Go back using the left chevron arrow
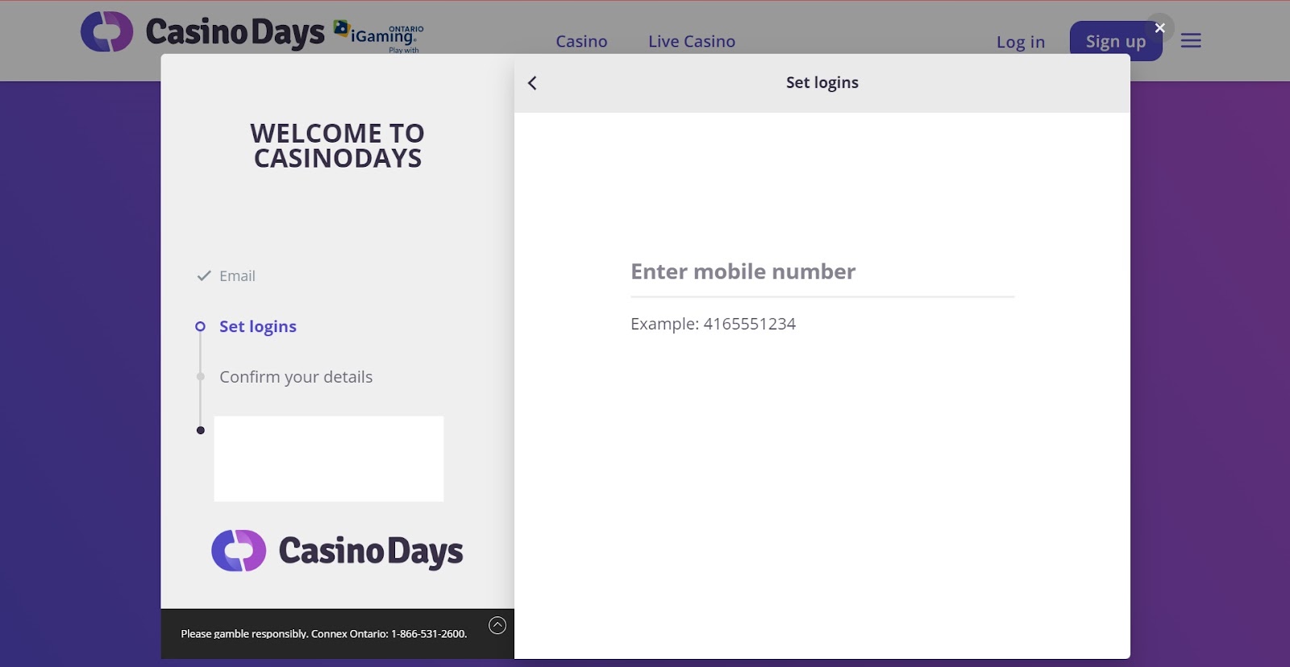Image resolution: width=1290 pixels, height=667 pixels. pyautogui.click(x=532, y=83)
